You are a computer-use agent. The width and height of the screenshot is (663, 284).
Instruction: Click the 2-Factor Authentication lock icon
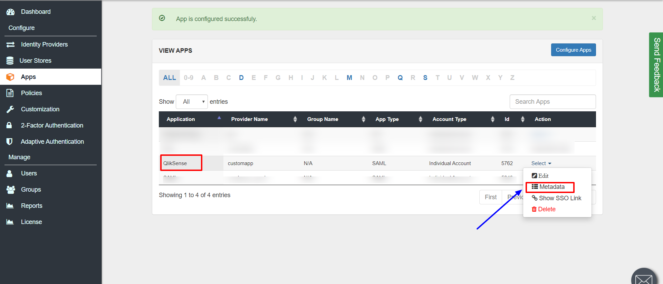[9, 125]
